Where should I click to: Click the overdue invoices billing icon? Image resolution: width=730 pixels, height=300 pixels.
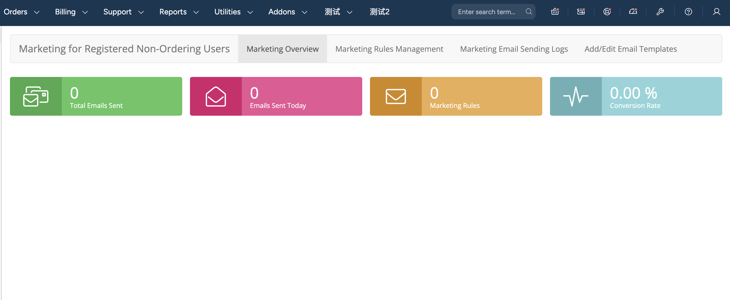(581, 12)
